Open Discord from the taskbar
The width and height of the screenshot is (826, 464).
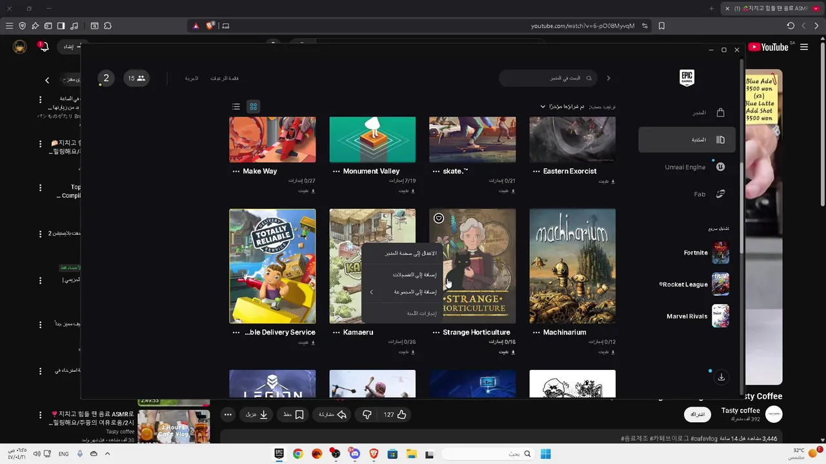click(354, 454)
